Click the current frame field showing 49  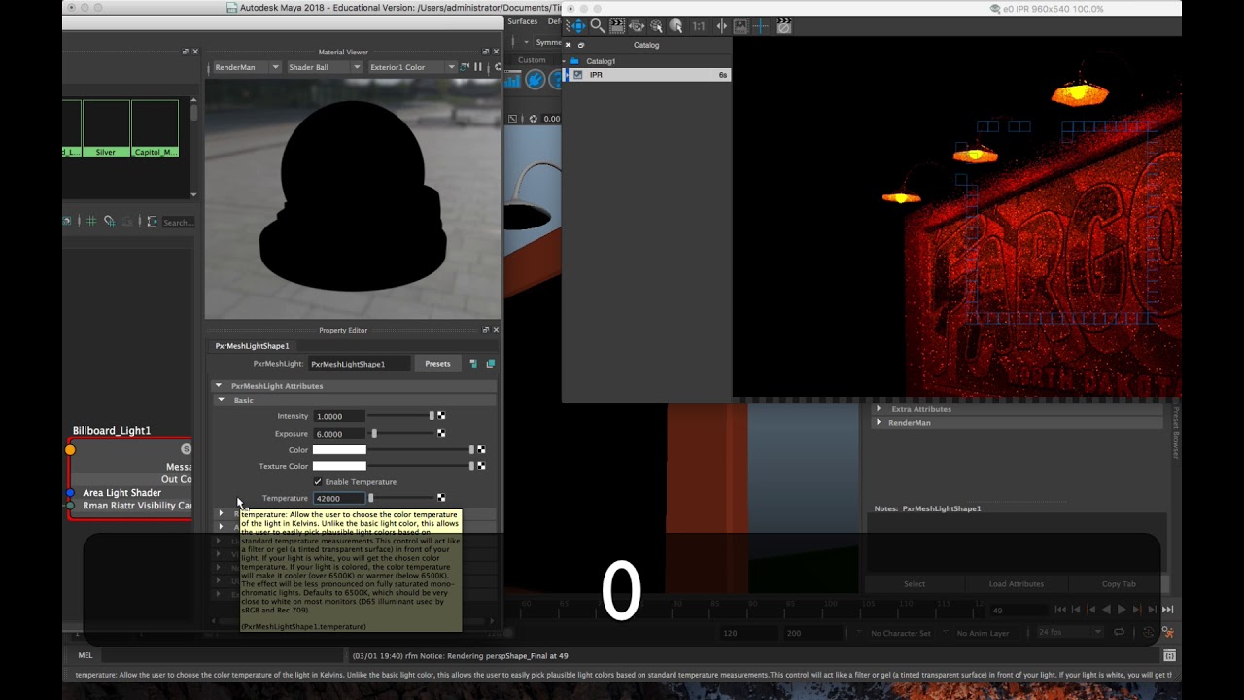click(1018, 610)
